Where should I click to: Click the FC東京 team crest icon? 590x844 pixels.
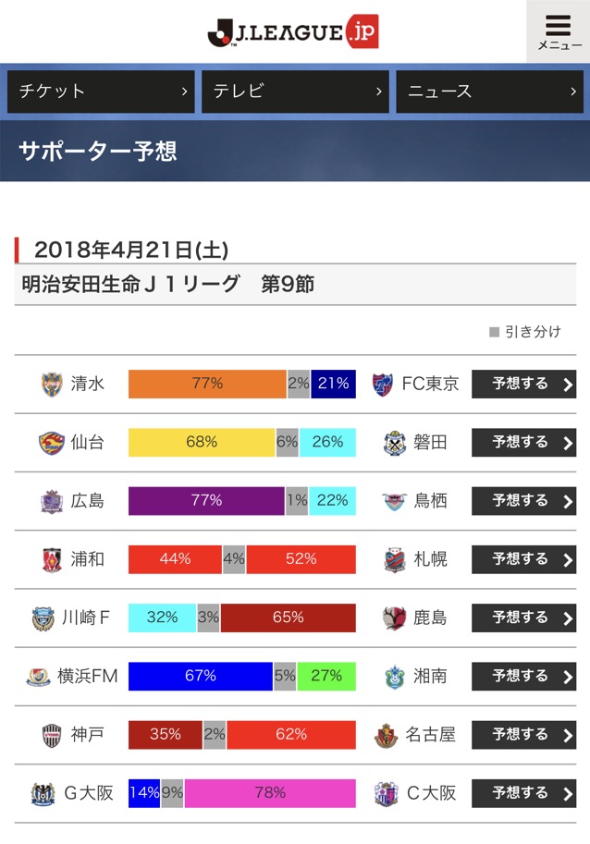pos(383,384)
